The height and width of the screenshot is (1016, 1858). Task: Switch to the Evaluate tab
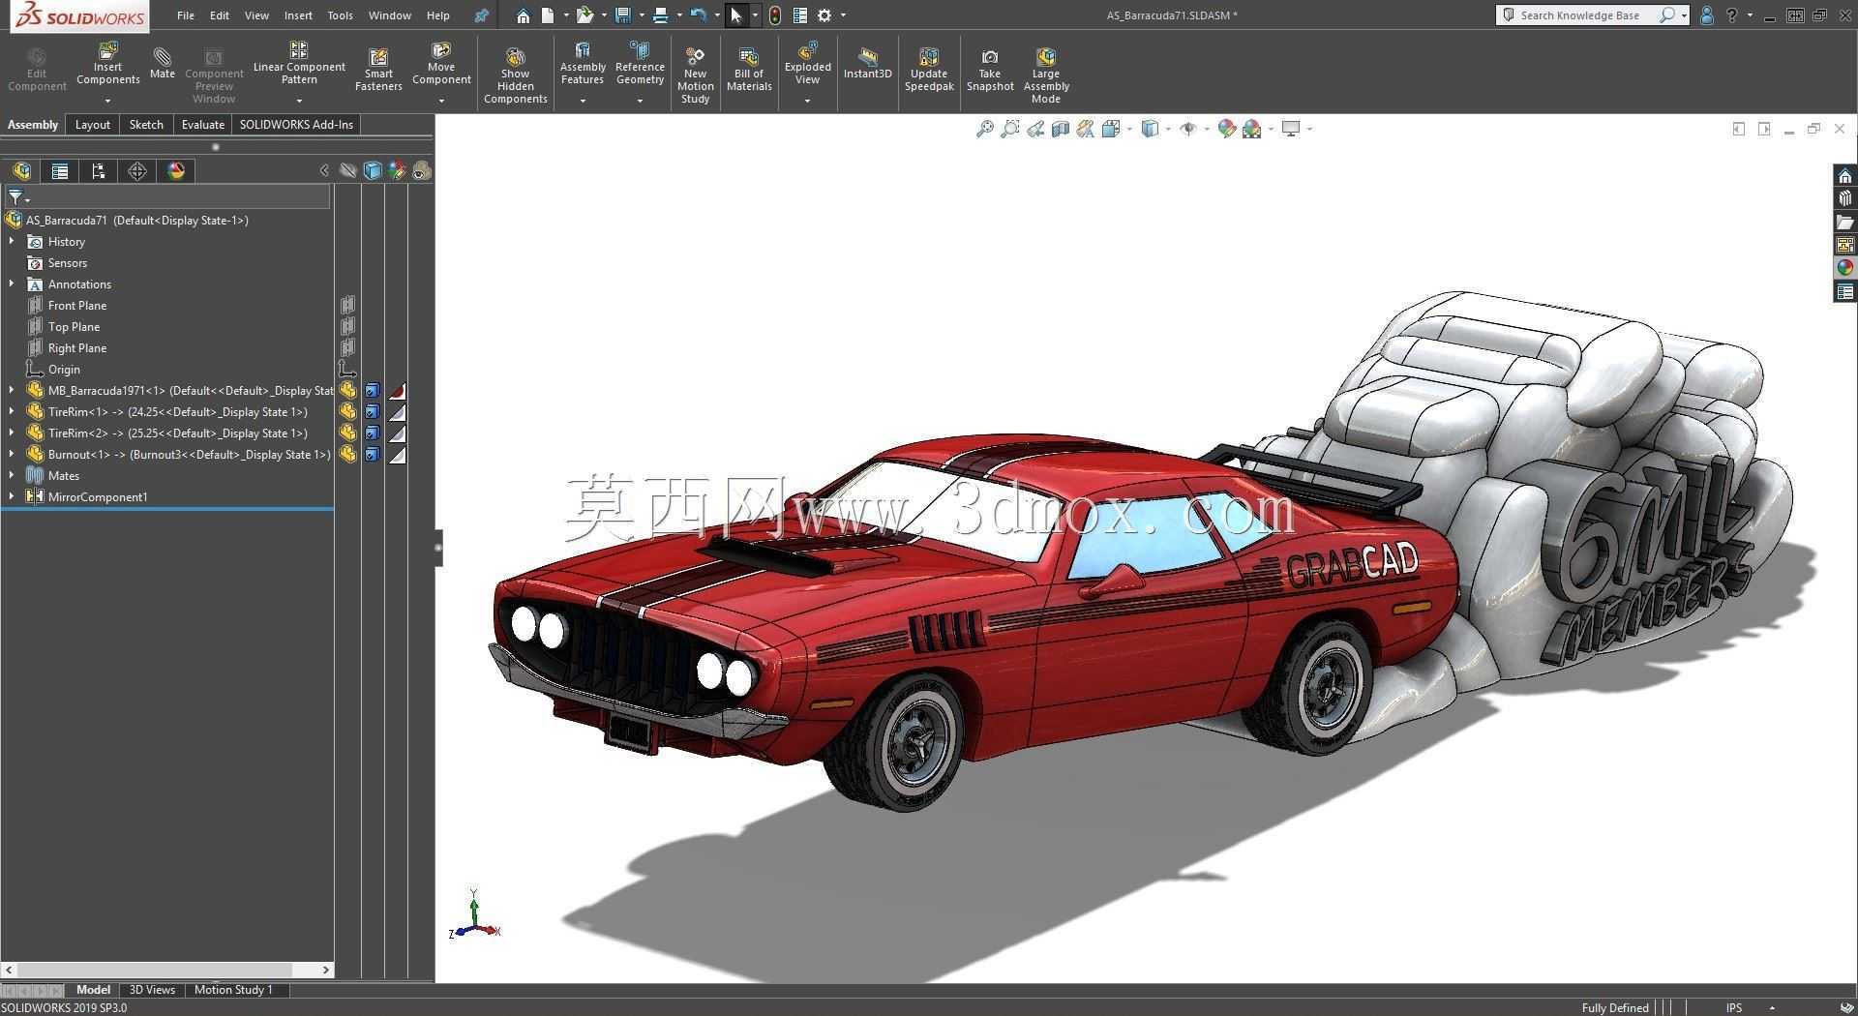[203, 125]
